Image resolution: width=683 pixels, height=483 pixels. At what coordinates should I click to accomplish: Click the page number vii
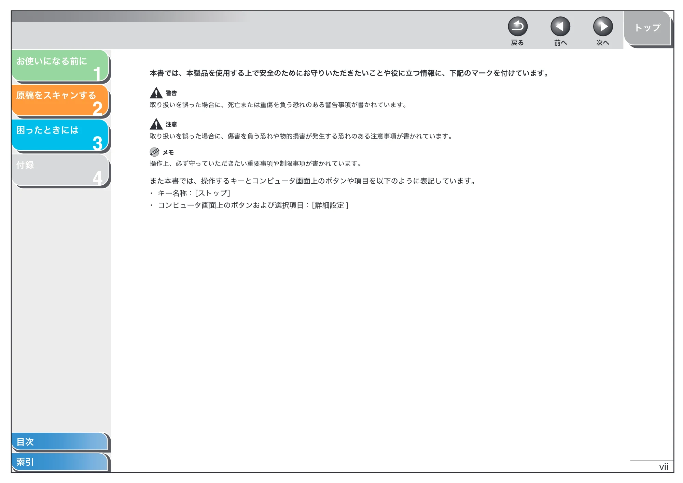coord(664,467)
